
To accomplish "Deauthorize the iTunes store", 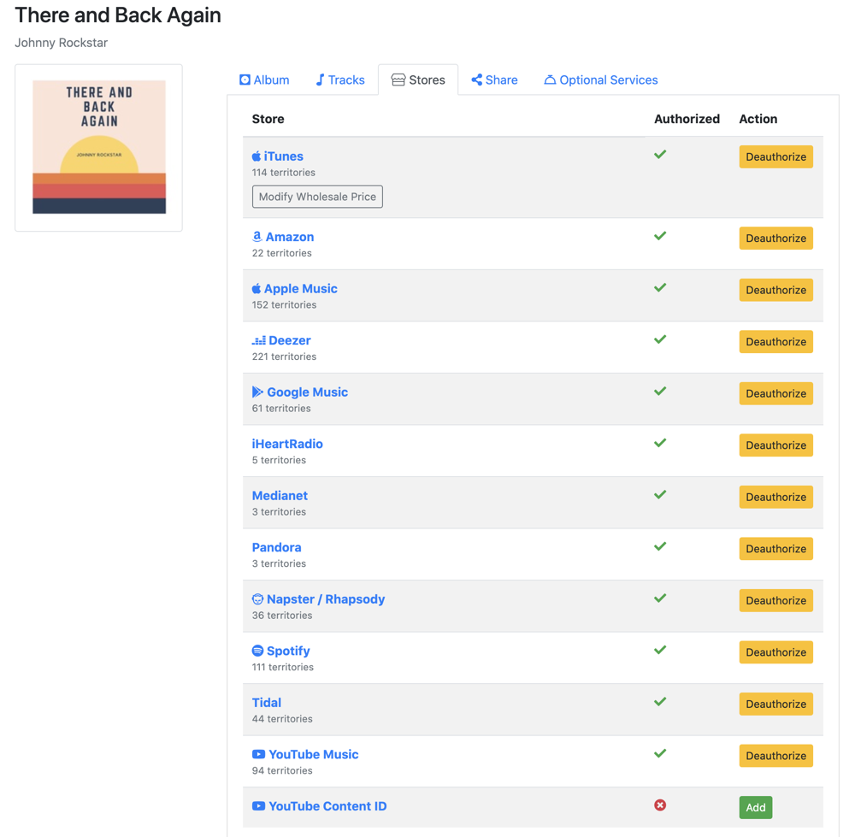I will point(776,157).
